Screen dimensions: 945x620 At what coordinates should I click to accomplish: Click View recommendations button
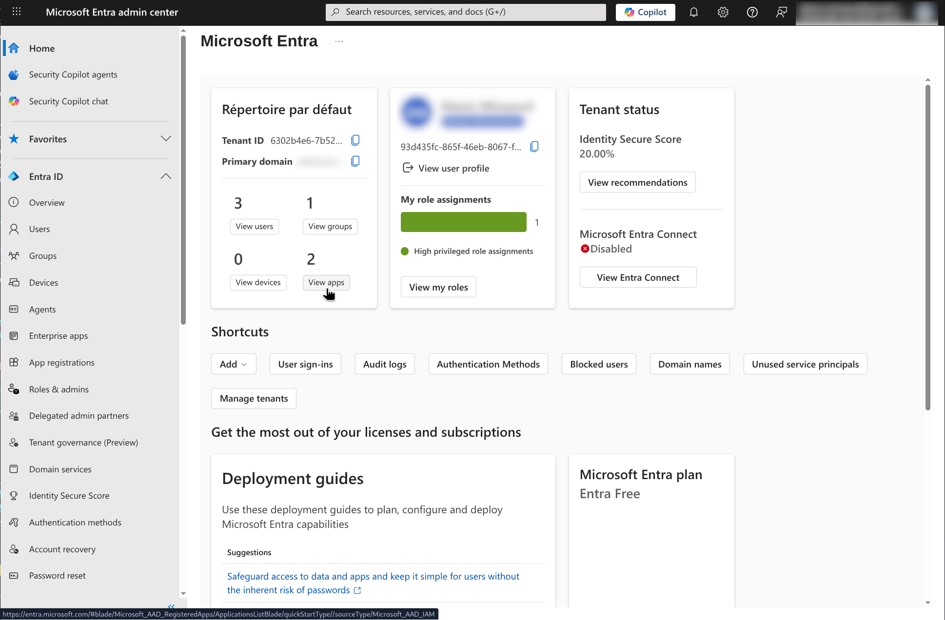pos(637,182)
